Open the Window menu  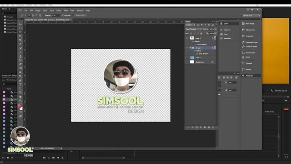click(x=80, y=10)
